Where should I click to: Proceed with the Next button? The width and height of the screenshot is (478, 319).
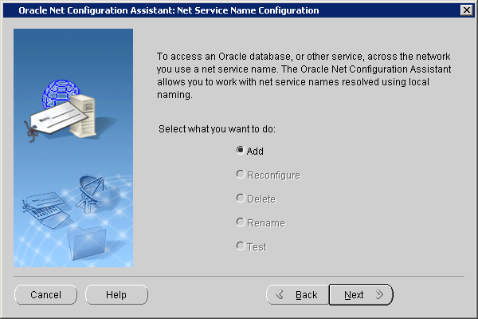pos(361,294)
